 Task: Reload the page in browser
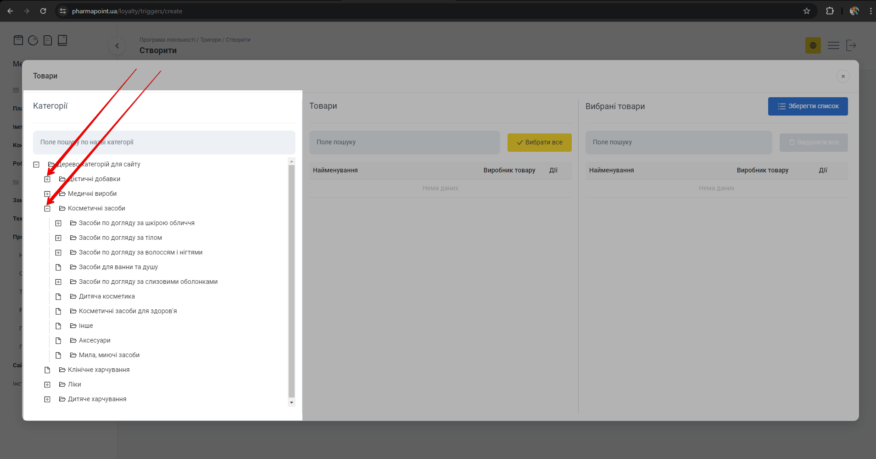(43, 11)
